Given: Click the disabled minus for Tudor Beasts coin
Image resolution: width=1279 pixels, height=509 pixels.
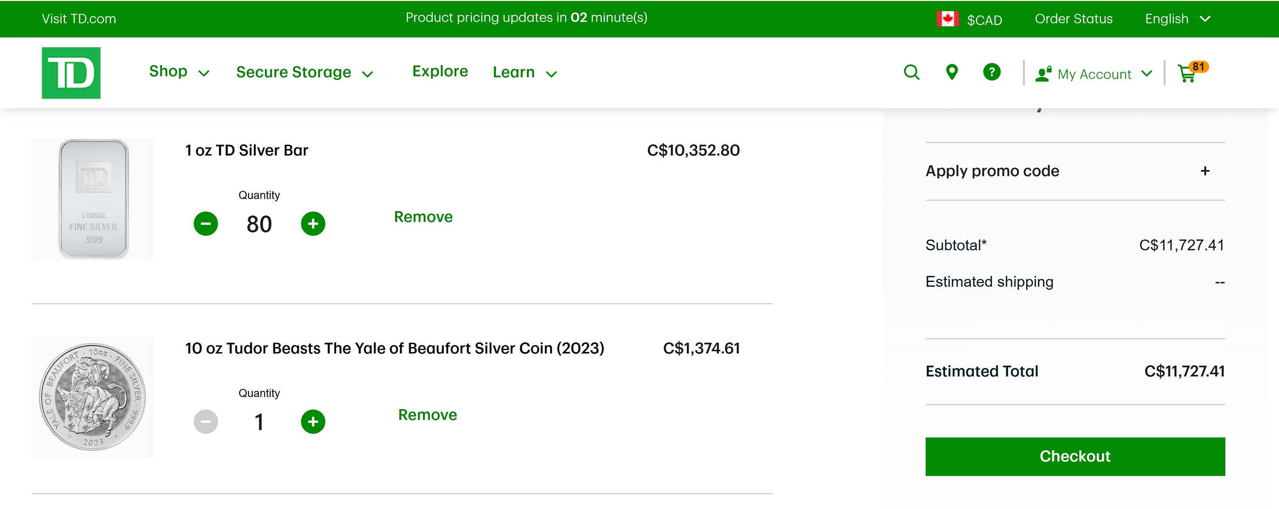Looking at the screenshot, I should [206, 422].
